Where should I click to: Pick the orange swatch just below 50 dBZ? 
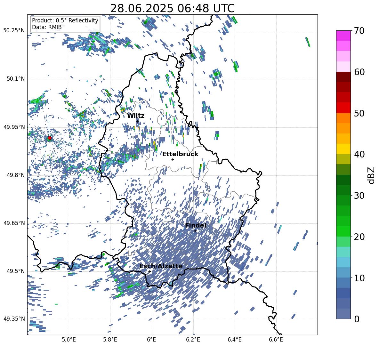[343, 118]
